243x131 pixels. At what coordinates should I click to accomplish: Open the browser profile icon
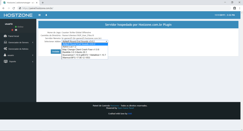pyautogui.click(x=234, y=8)
